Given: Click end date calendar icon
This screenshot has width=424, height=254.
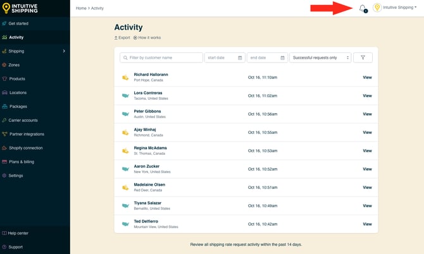Looking at the screenshot, I should tap(282, 57).
